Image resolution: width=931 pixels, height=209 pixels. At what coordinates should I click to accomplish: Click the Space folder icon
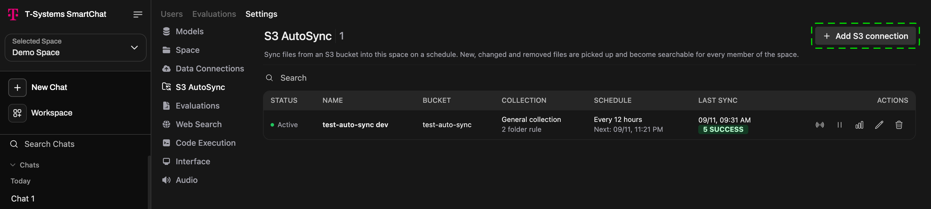coord(166,50)
